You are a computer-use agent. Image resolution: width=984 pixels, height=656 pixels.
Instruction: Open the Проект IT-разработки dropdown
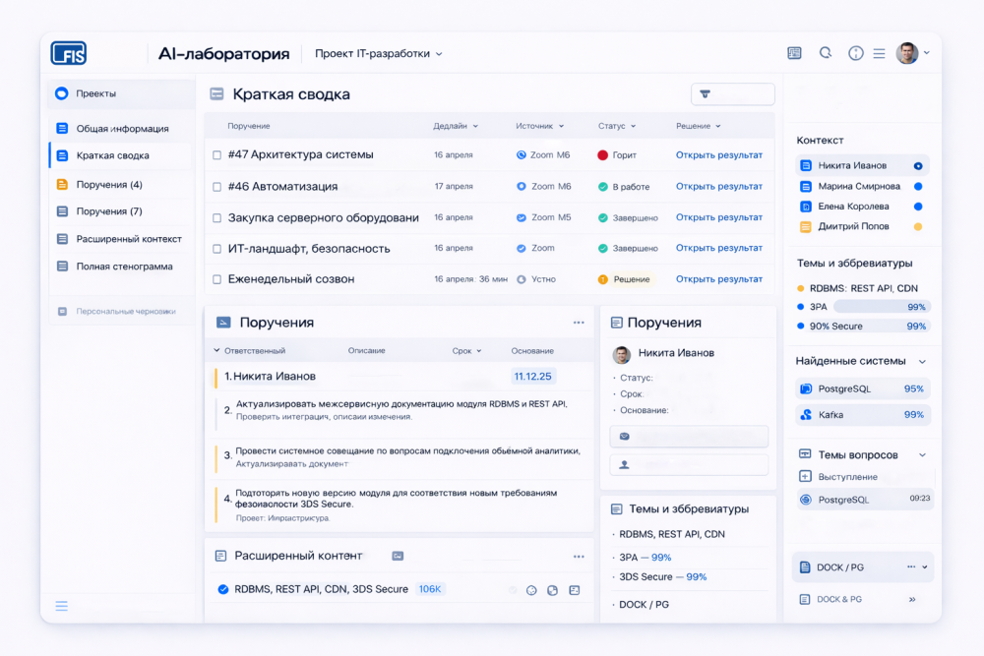coord(378,54)
